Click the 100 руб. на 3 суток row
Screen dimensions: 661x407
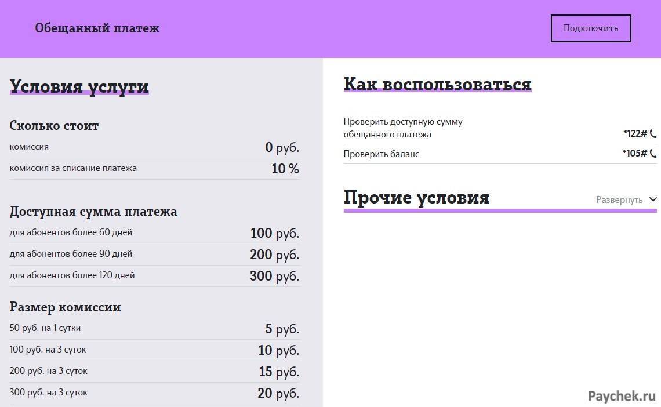coord(155,350)
